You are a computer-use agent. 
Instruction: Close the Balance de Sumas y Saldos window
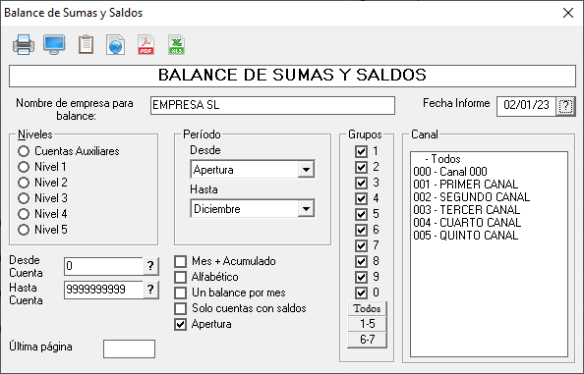(568, 13)
